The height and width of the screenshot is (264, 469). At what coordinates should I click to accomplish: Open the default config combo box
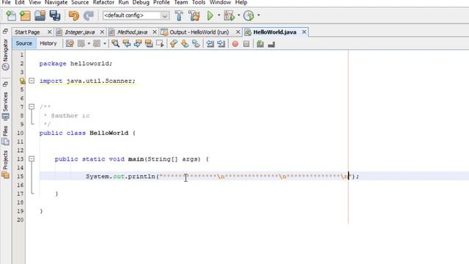pos(136,15)
